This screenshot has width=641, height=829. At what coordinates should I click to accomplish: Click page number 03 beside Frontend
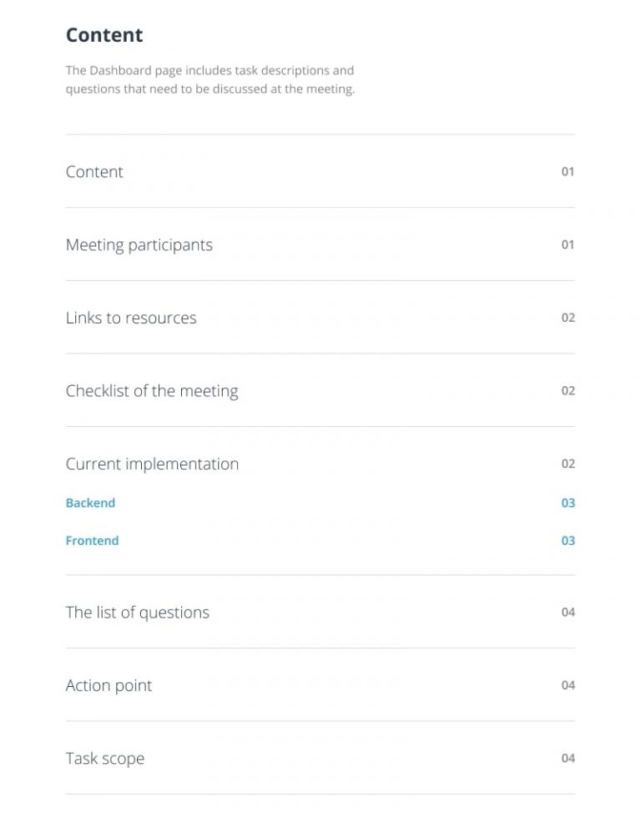point(568,541)
